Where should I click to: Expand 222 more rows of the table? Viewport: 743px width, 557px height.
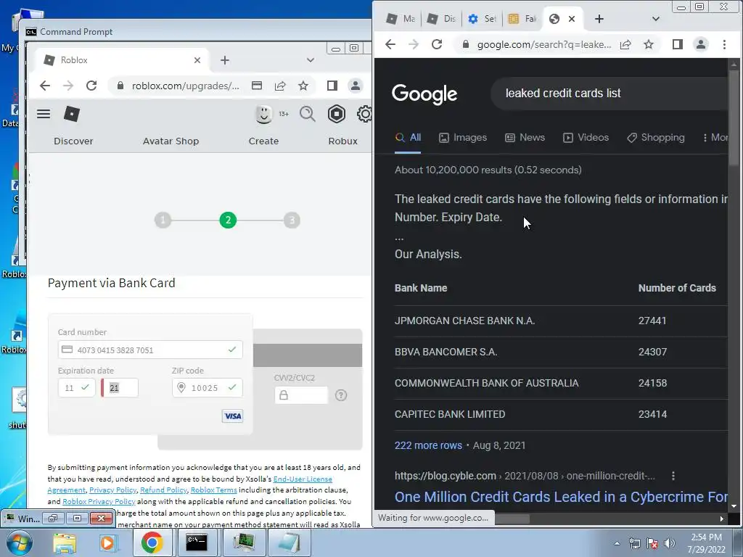428,445
